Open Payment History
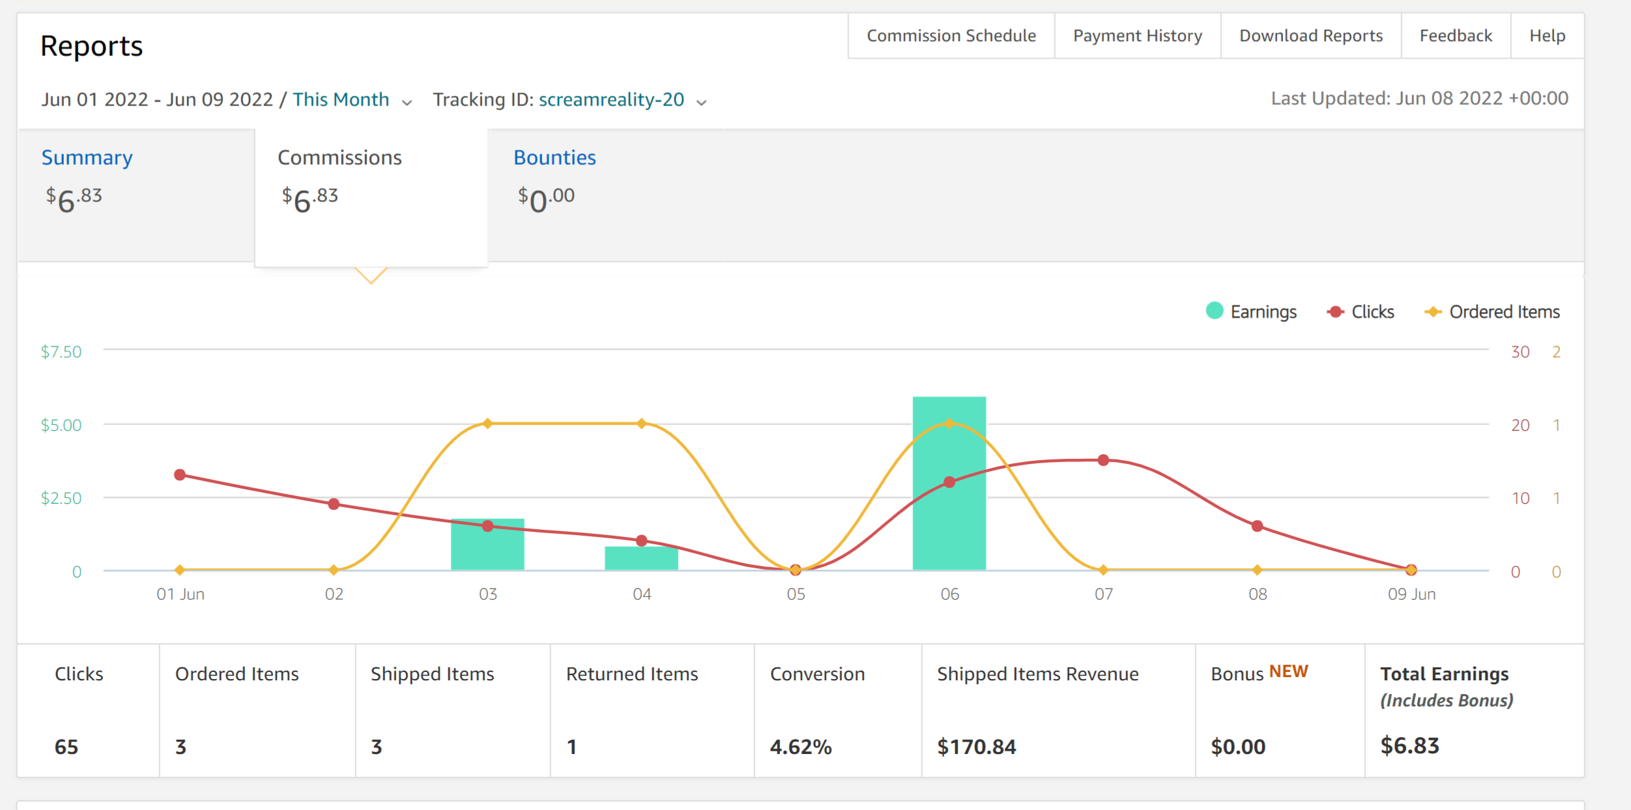This screenshot has width=1631, height=810. [1137, 36]
